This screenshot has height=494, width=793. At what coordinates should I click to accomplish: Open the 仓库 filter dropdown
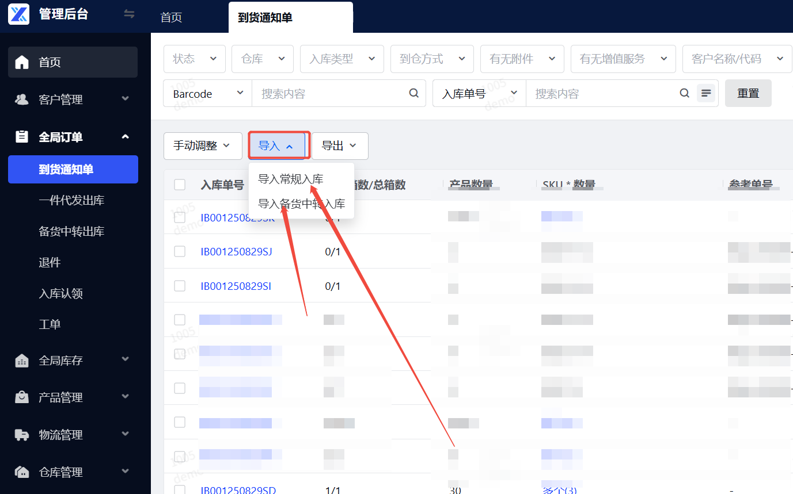point(263,59)
